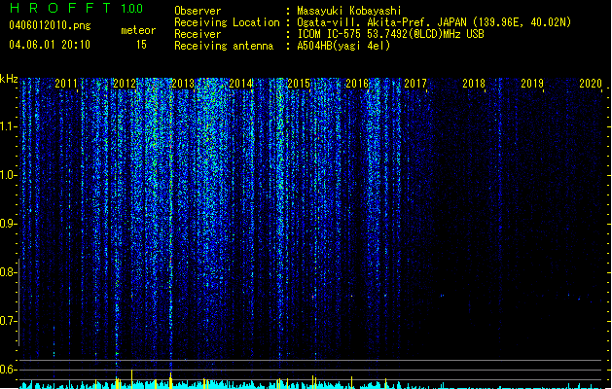Click the Observer label
Image resolution: width=612 pixels, height=389 pixels.
click(x=198, y=11)
